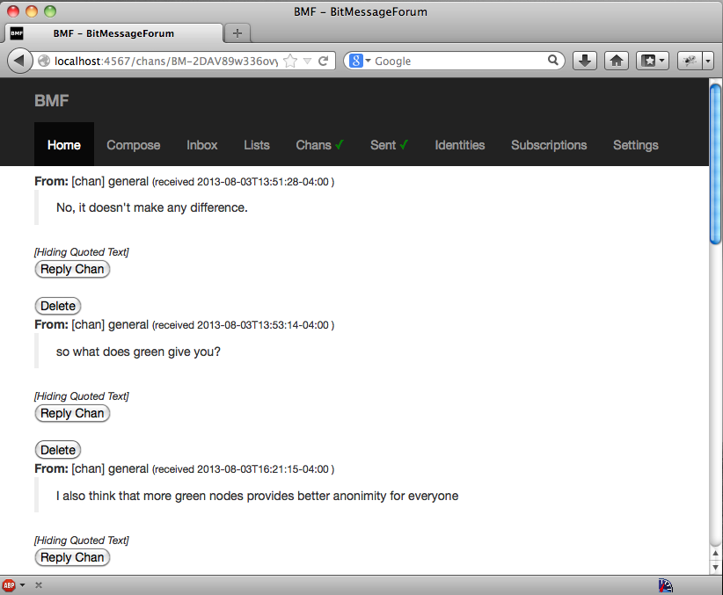The width and height of the screenshot is (723, 595).
Task: Close the add-on bar with the x
Action: point(39,585)
